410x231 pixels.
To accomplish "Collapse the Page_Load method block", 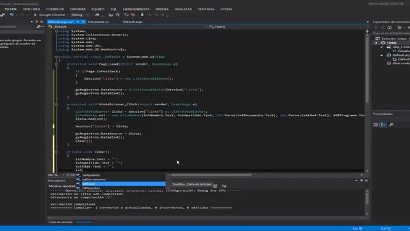I will coord(56,64).
